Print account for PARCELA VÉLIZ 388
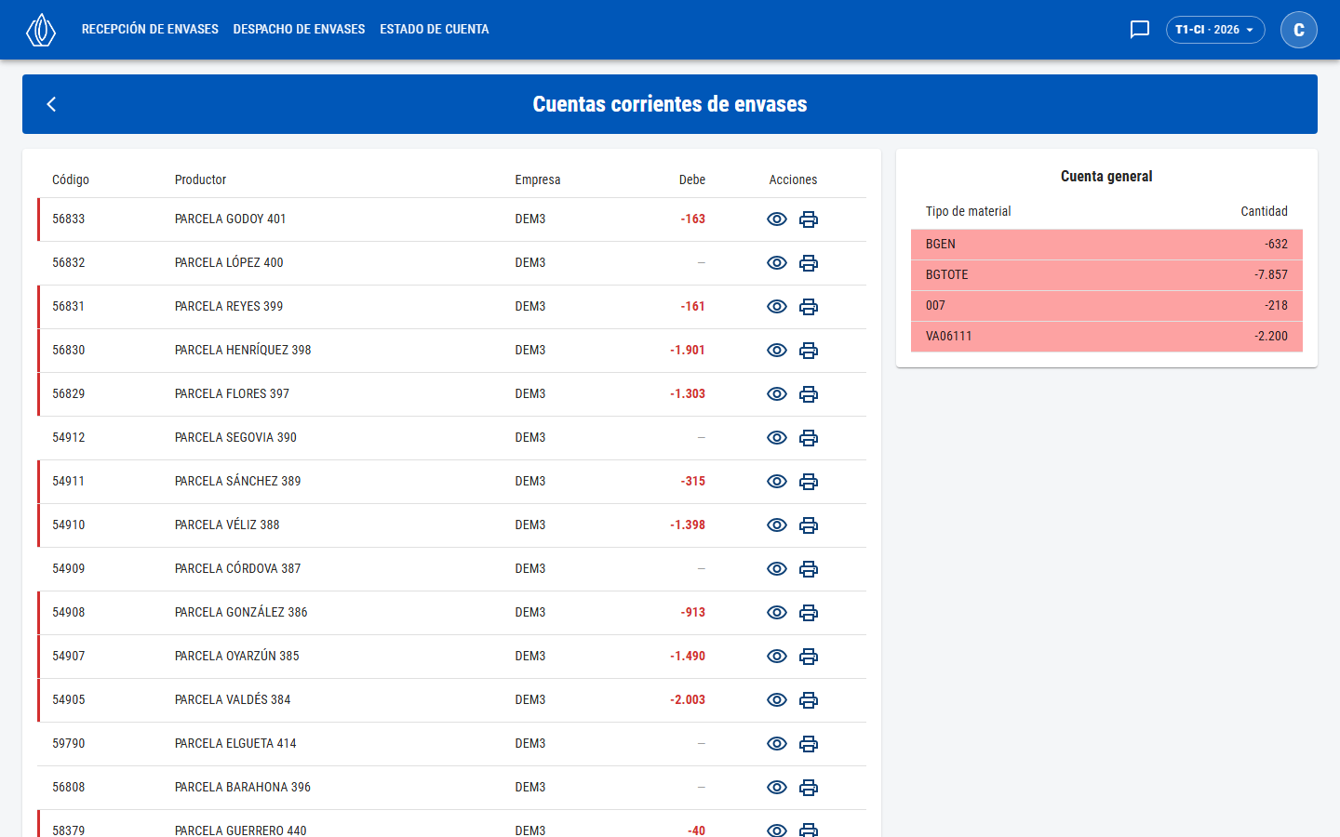The image size is (1340, 837). coord(809,525)
